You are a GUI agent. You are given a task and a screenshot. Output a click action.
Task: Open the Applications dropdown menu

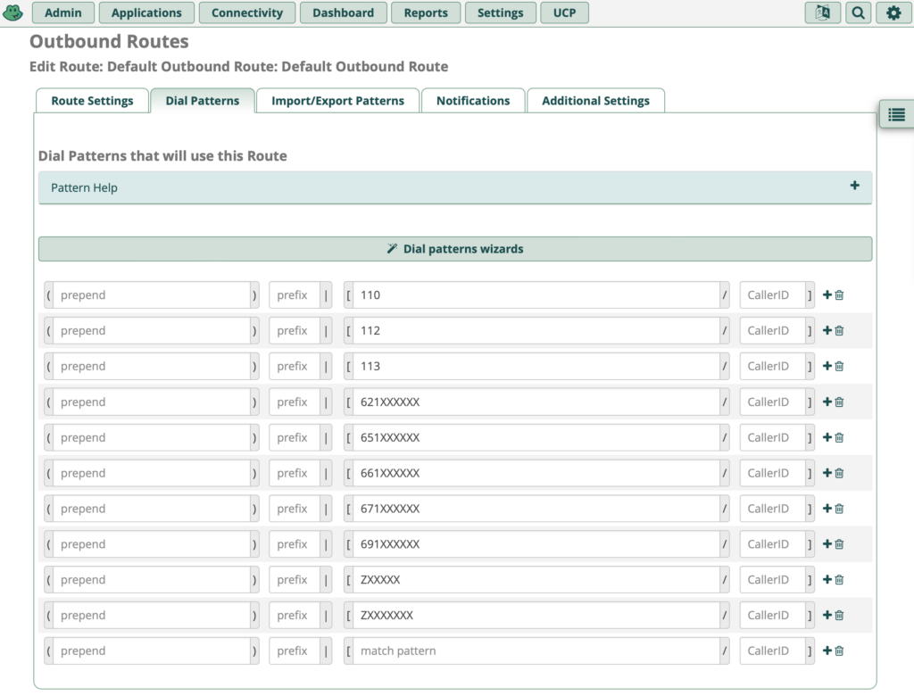[x=146, y=12]
